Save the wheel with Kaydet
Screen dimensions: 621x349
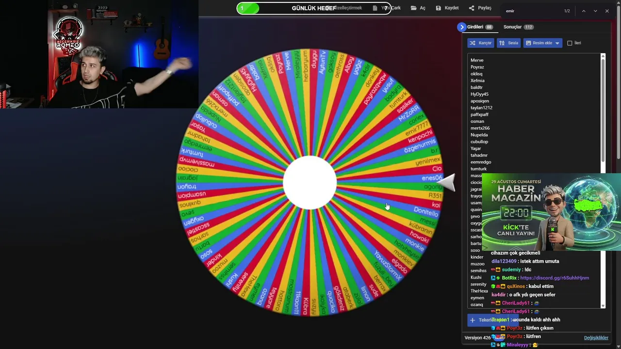(x=447, y=8)
